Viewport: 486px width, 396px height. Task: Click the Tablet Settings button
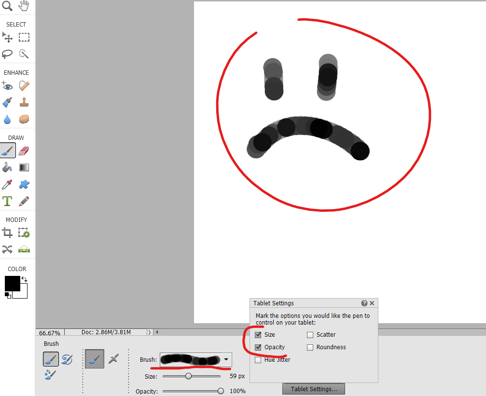coord(313,389)
